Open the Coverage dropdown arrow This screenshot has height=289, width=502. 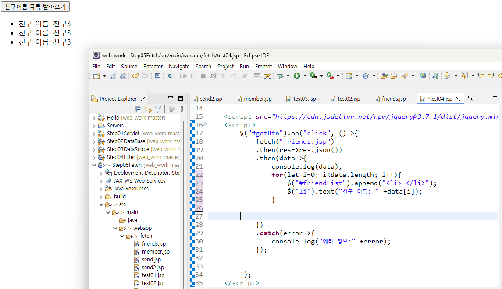321,76
